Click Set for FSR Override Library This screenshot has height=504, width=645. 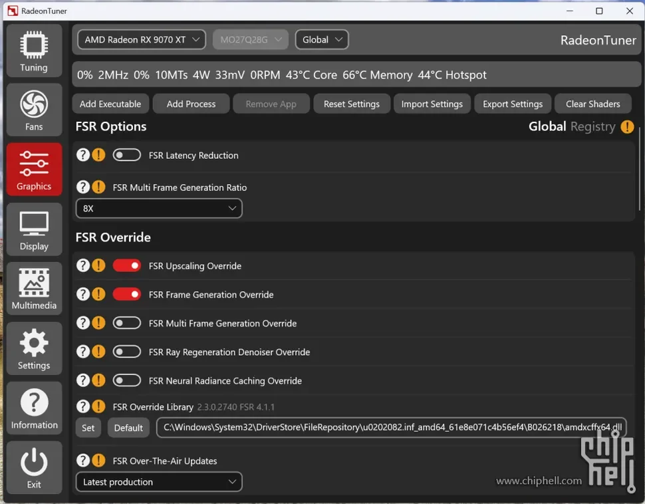pyautogui.click(x=88, y=428)
